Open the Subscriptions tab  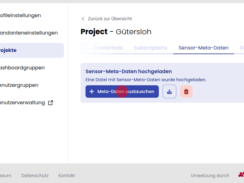[150, 48]
